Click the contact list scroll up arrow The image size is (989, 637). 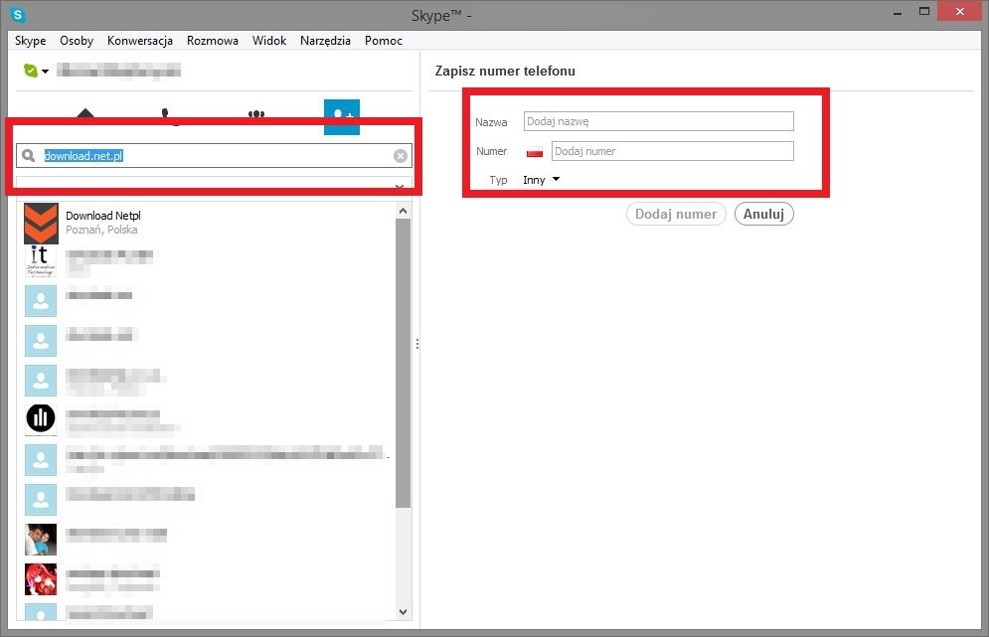tap(403, 211)
